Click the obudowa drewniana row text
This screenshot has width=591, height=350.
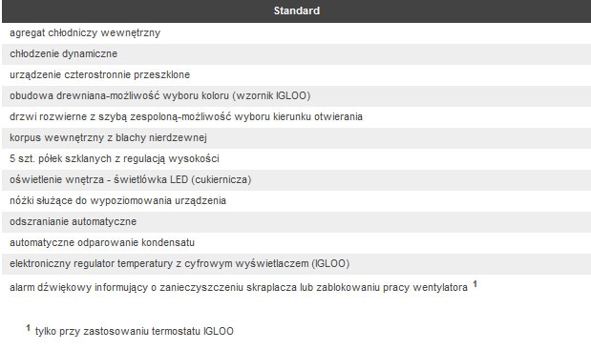[x=160, y=96]
